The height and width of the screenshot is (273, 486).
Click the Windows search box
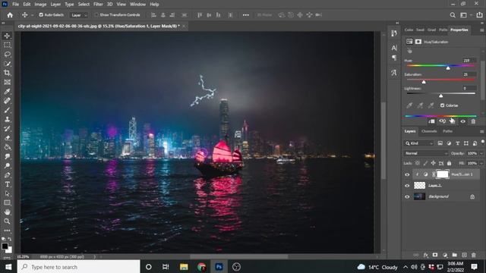(78, 267)
